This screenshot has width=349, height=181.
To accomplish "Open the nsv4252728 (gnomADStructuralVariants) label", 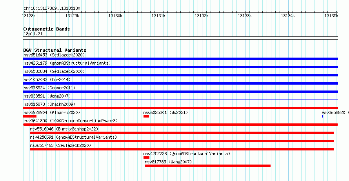I will [187, 154].
